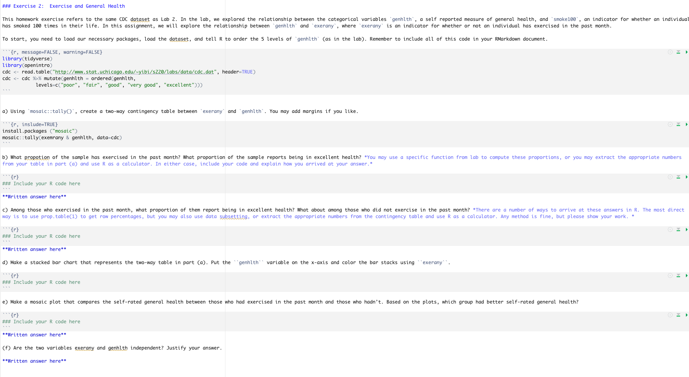Viewport: 689px width, 377px height.
Task: Open chunk options gear for question d's chunk
Action: [x=670, y=276]
